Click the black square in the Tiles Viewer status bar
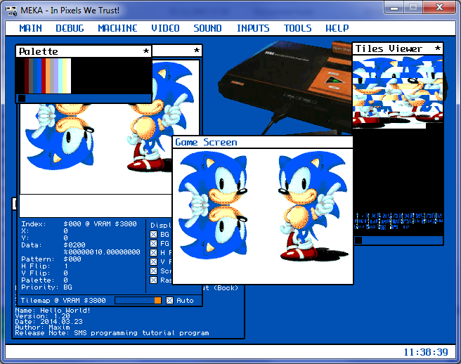This screenshot has height=364, width=461. point(358,240)
